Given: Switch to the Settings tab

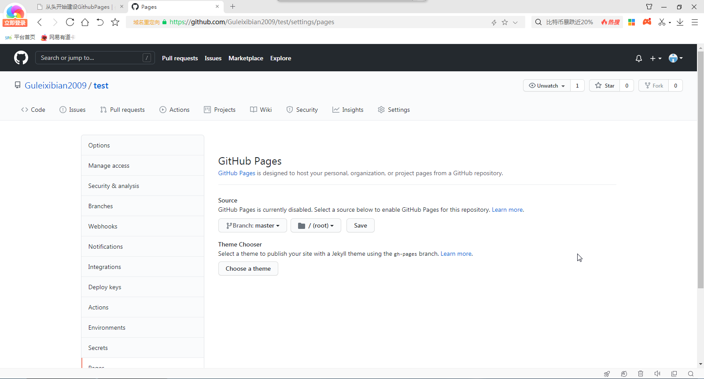Looking at the screenshot, I should click(394, 110).
